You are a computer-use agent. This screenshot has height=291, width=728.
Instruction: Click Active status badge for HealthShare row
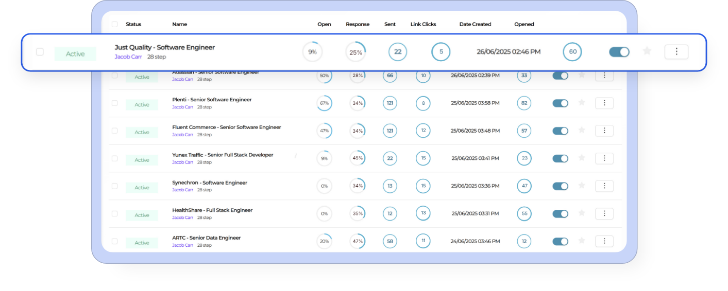[142, 215]
